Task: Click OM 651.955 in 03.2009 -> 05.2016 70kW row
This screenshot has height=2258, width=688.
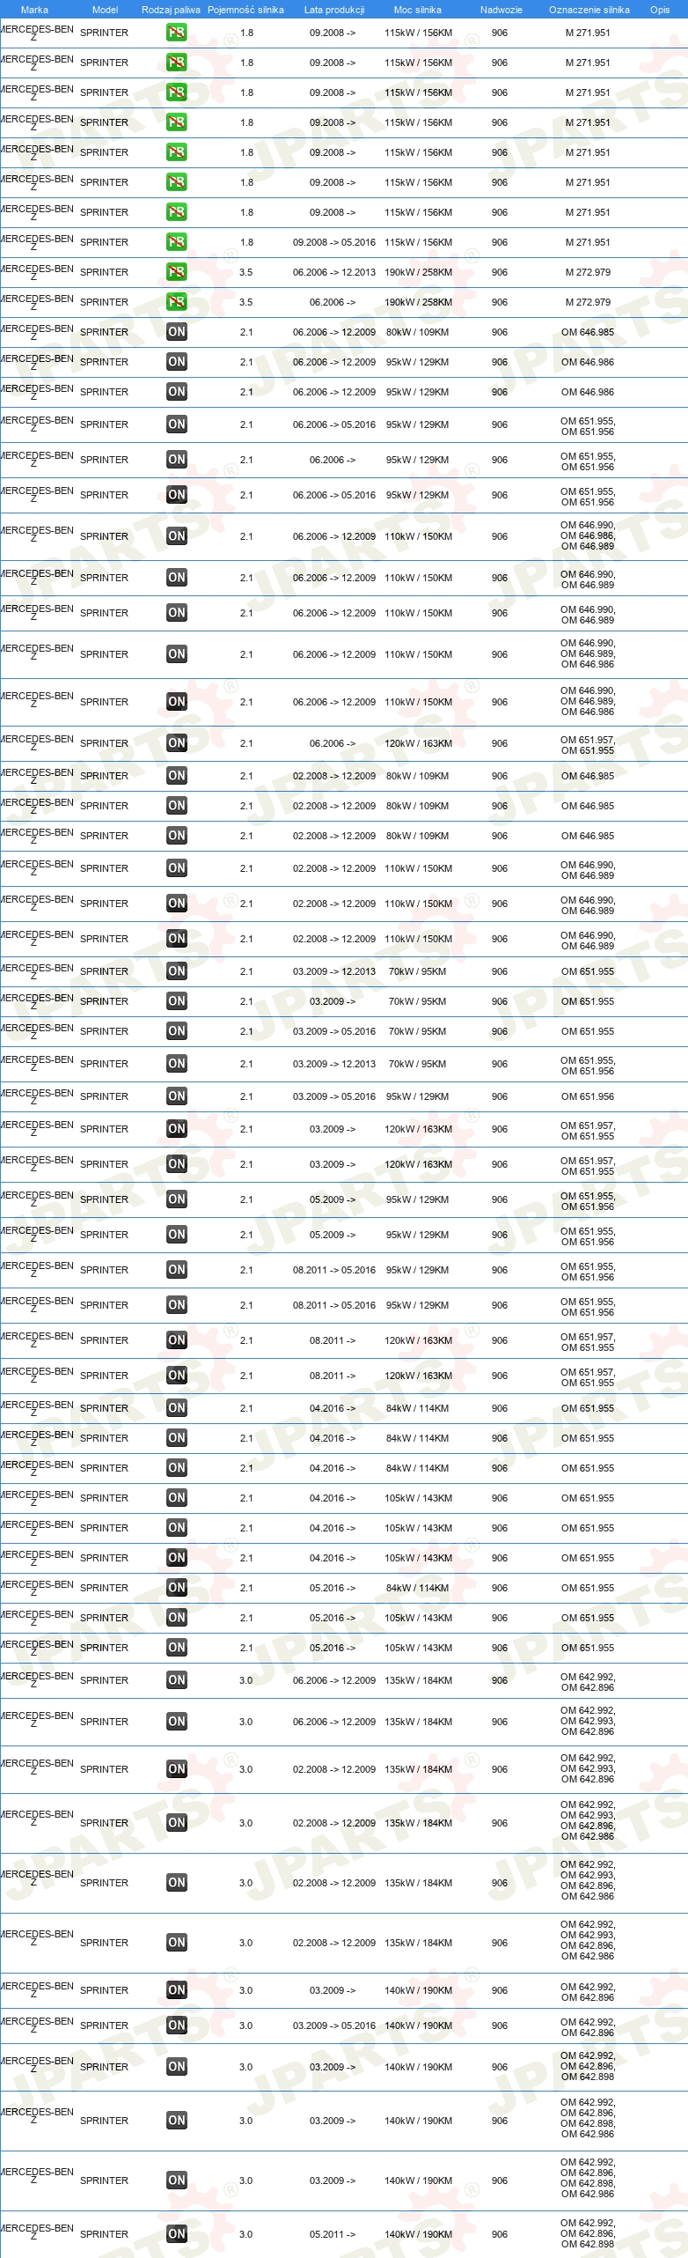Action: tap(588, 1031)
